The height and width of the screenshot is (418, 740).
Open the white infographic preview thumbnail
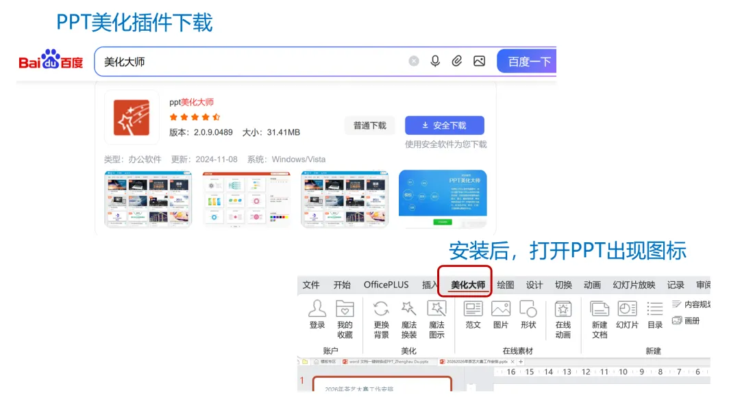247,199
